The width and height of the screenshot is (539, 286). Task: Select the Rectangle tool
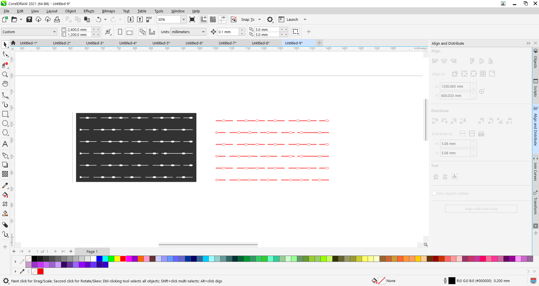tap(5, 114)
